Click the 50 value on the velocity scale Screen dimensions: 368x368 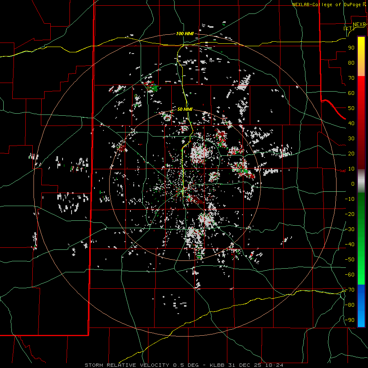point(351,108)
